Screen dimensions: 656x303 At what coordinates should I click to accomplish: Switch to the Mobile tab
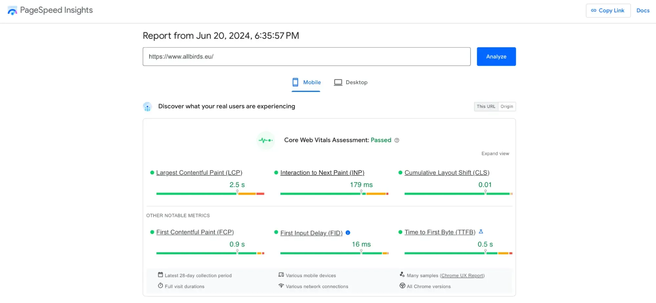pyautogui.click(x=306, y=82)
